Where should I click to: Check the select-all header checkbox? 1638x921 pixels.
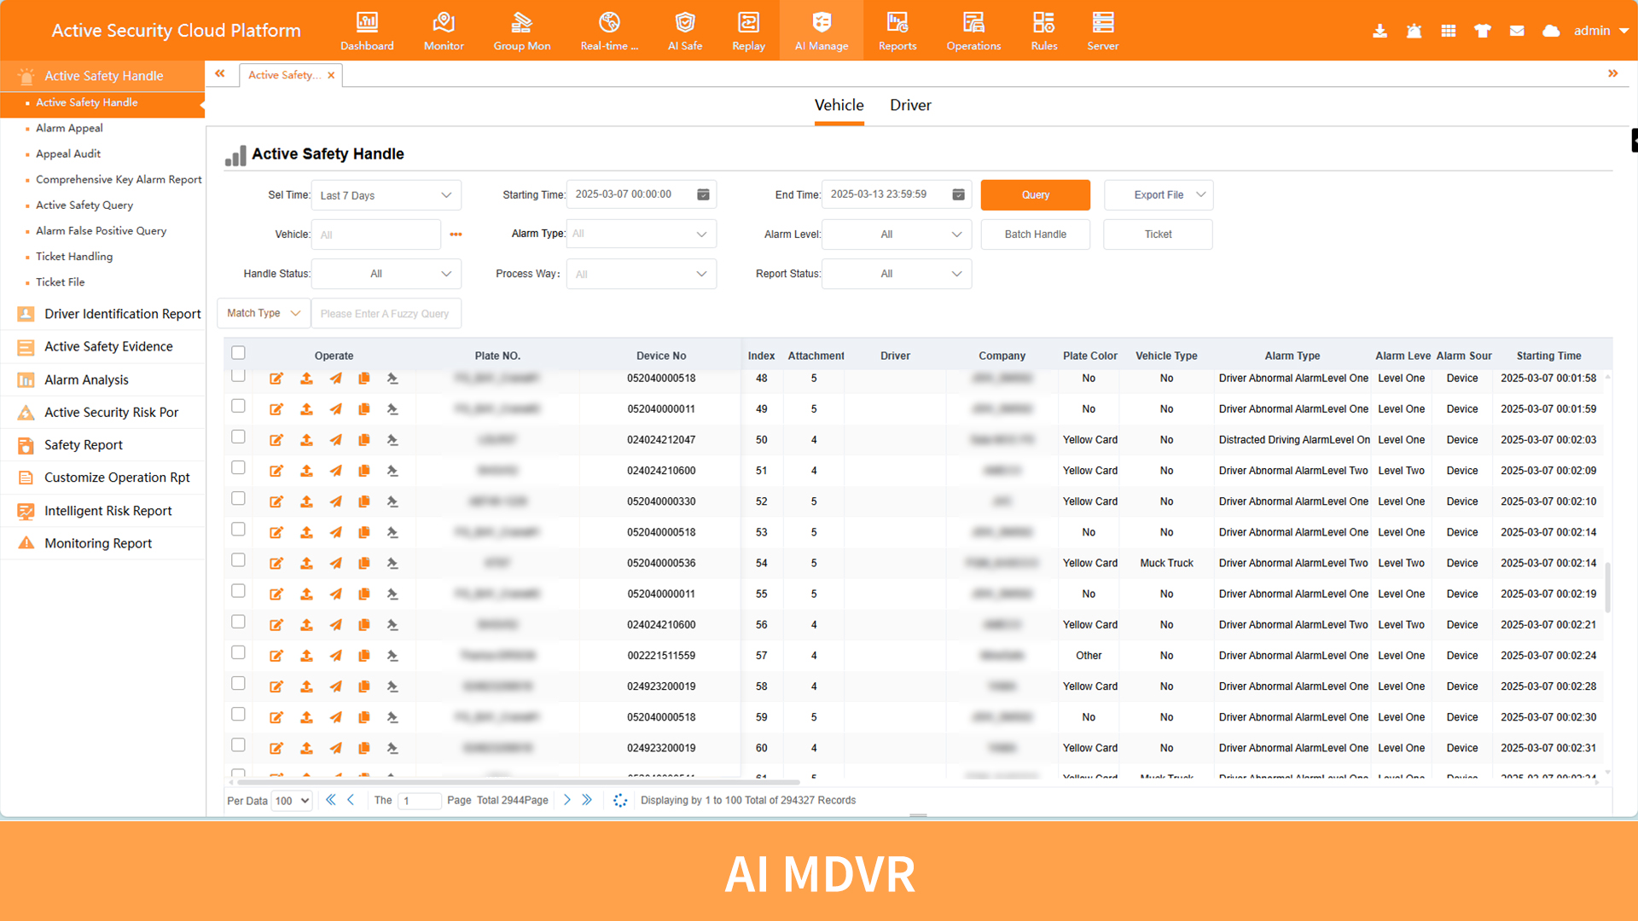click(238, 353)
